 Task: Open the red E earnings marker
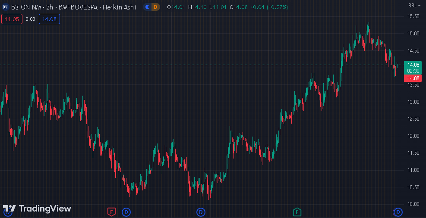pyautogui.click(x=111, y=212)
